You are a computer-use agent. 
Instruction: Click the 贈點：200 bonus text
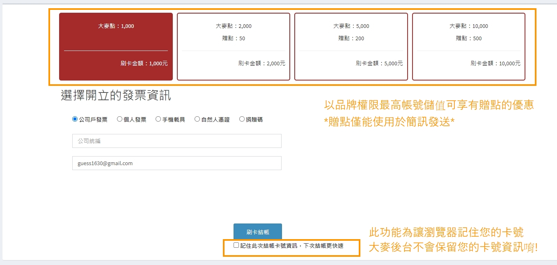coord(351,39)
